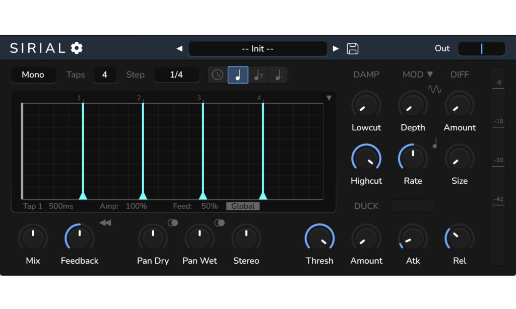Expand the tap display options arrow
516x309 pixels.
pyautogui.click(x=329, y=98)
